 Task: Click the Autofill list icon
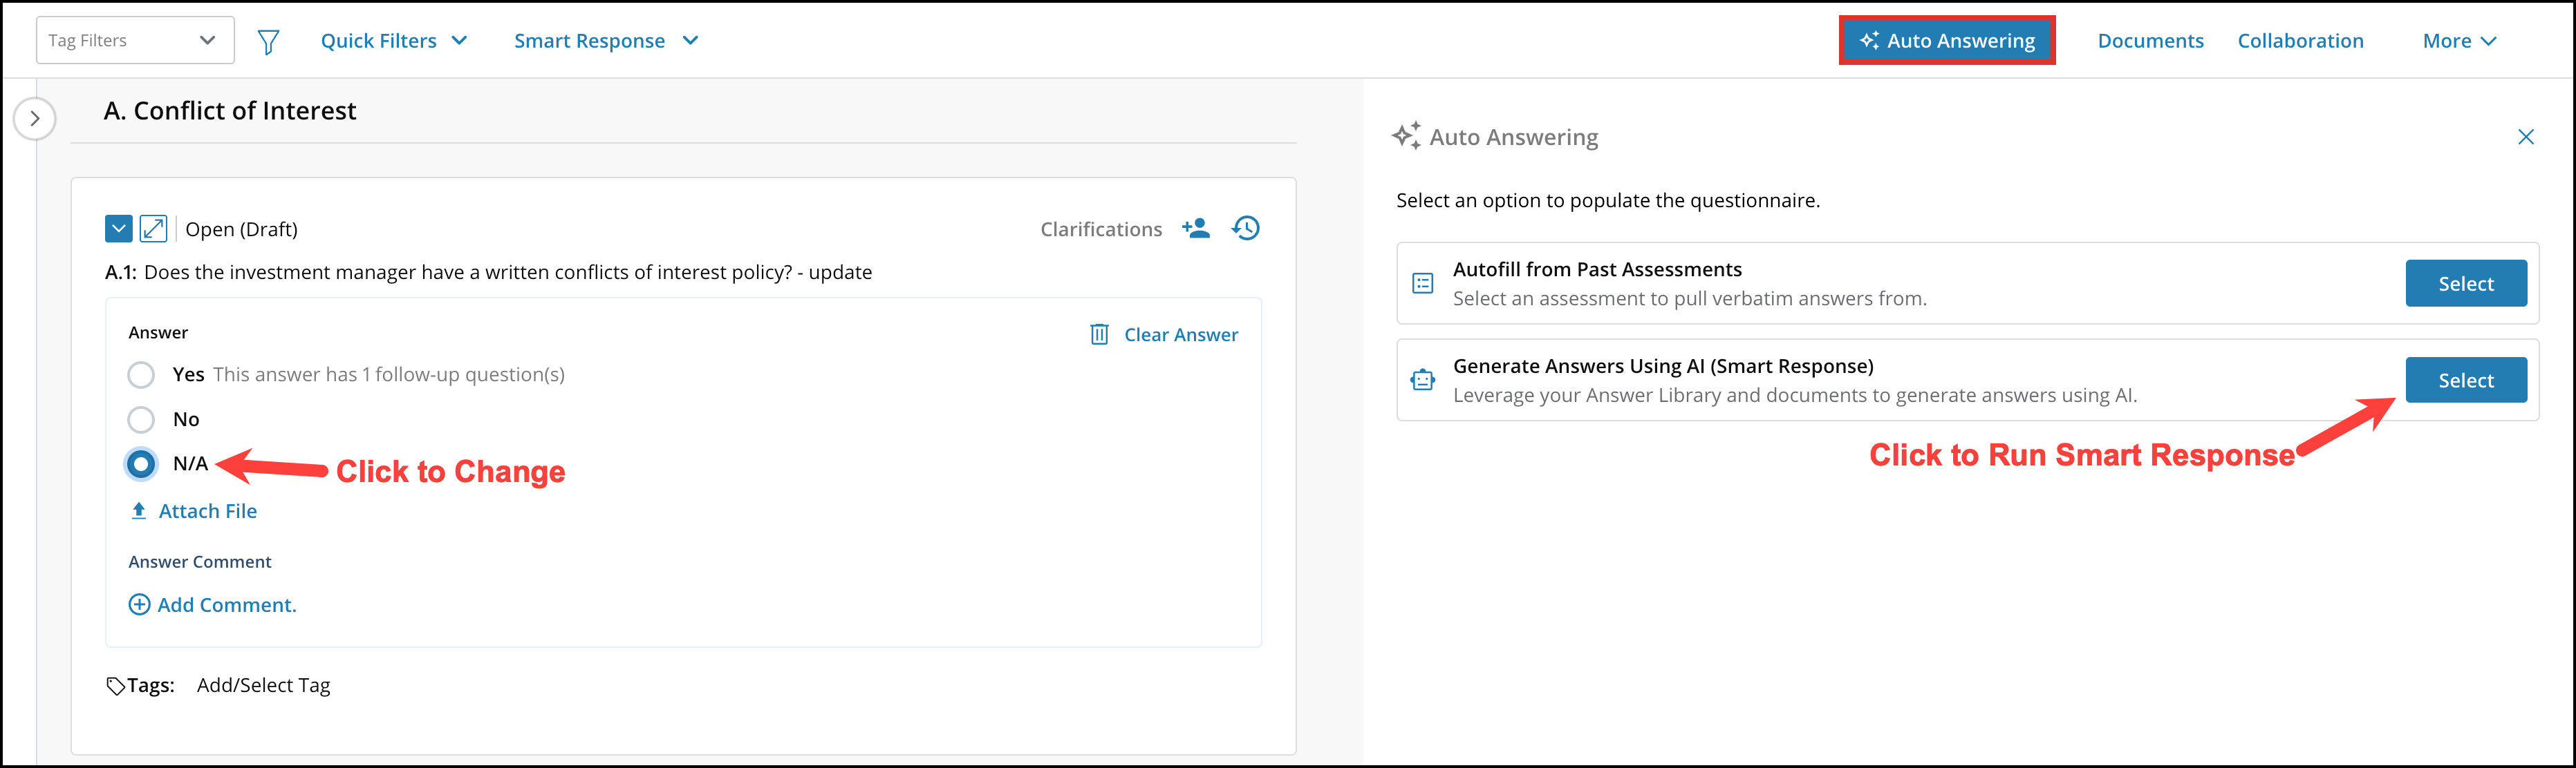click(x=1423, y=284)
